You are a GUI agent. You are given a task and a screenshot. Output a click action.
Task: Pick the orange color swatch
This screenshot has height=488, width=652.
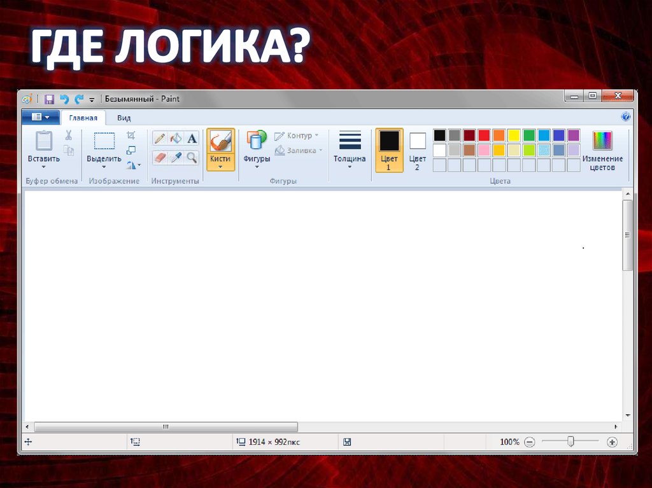point(499,135)
